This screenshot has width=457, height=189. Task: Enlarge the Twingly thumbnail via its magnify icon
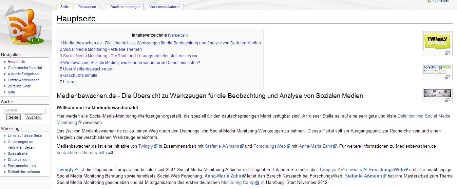[448, 53]
